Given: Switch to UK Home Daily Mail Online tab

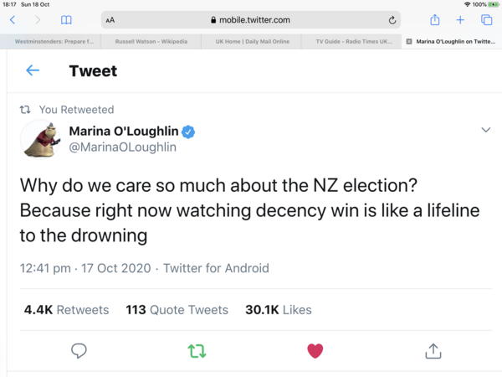Looking at the screenshot, I should 251,40.
